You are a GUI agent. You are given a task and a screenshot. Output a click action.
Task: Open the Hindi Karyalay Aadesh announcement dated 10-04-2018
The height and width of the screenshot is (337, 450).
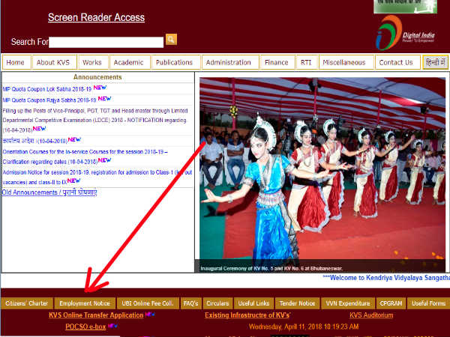[34, 141]
